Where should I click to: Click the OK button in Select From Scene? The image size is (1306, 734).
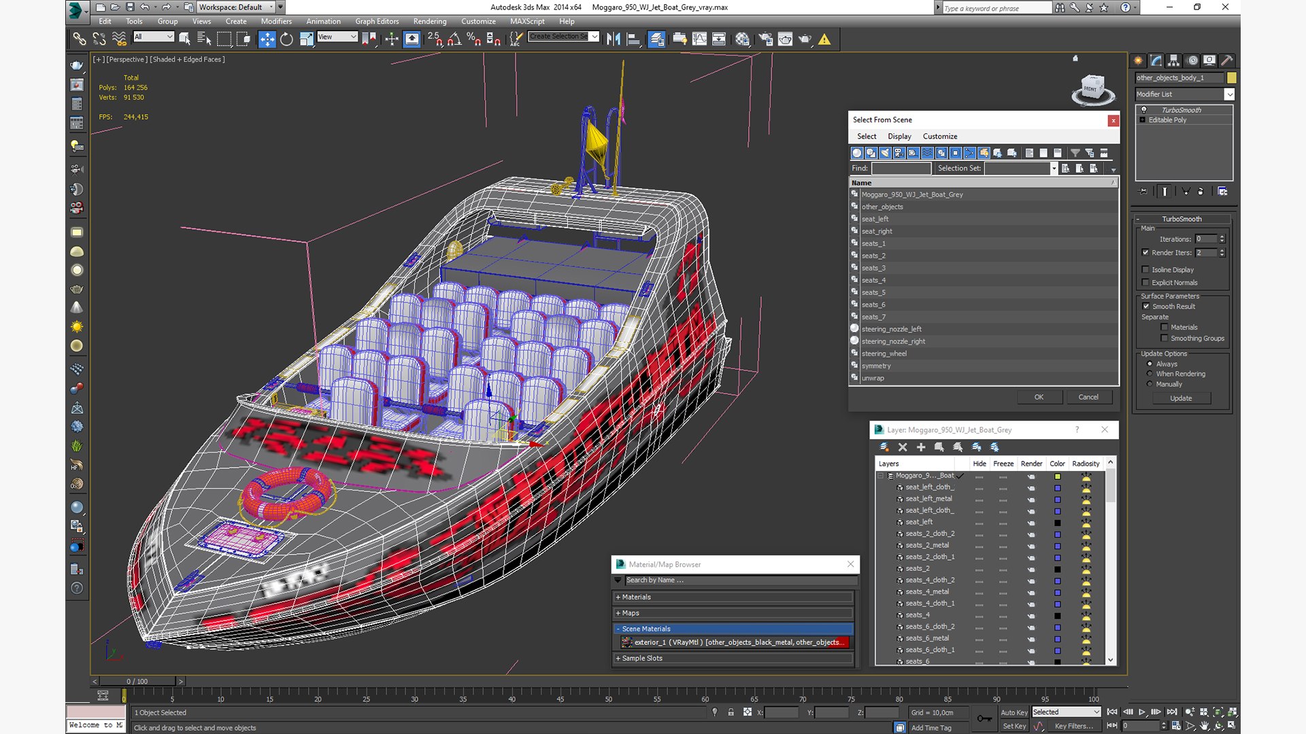click(x=1039, y=397)
